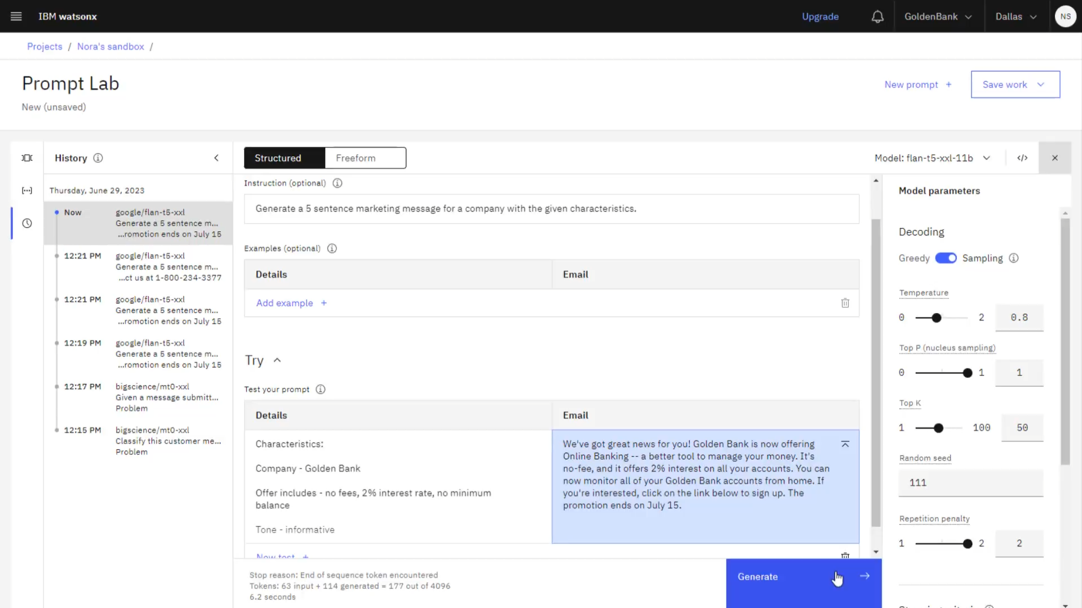1082x608 pixels.
Task: Open the hamburger navigation menu
Action: pyautogui.click(x=16, y=16)
